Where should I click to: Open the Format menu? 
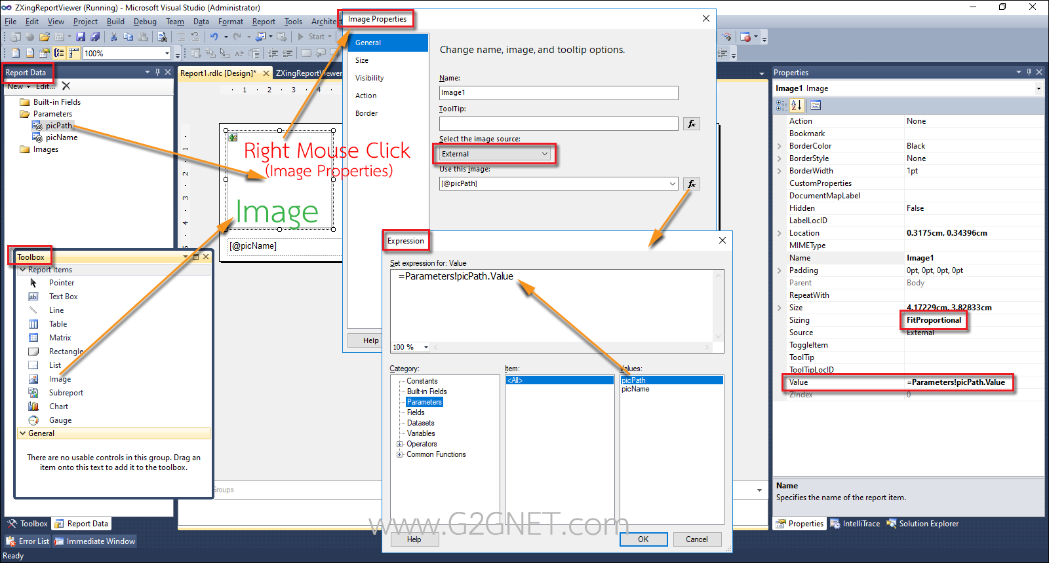(x=231, y=22)
